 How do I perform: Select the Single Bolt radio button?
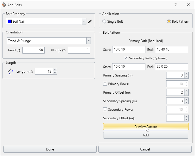point(104,22)
